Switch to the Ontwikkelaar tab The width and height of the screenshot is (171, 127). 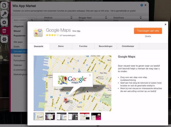128,46
